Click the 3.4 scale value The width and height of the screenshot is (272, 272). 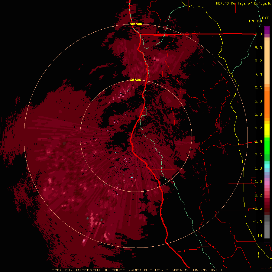pyautogui.click(x=258, y=141)
